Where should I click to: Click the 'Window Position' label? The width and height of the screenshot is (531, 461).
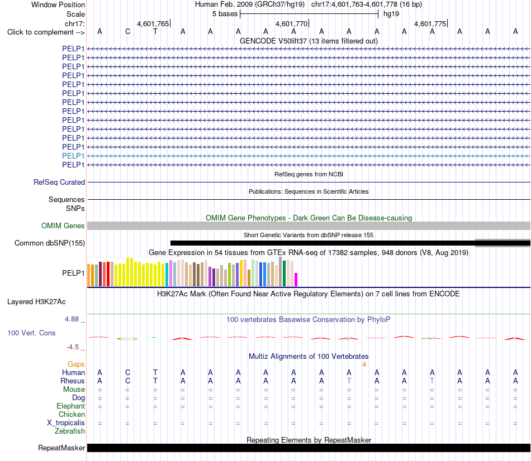pos(58,4)
